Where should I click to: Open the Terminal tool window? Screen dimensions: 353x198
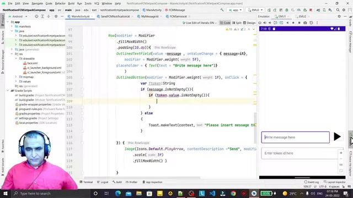86,182
